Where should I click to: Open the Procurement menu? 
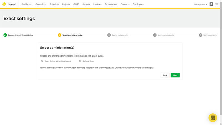pyautogui.click(x=111, y=4)
